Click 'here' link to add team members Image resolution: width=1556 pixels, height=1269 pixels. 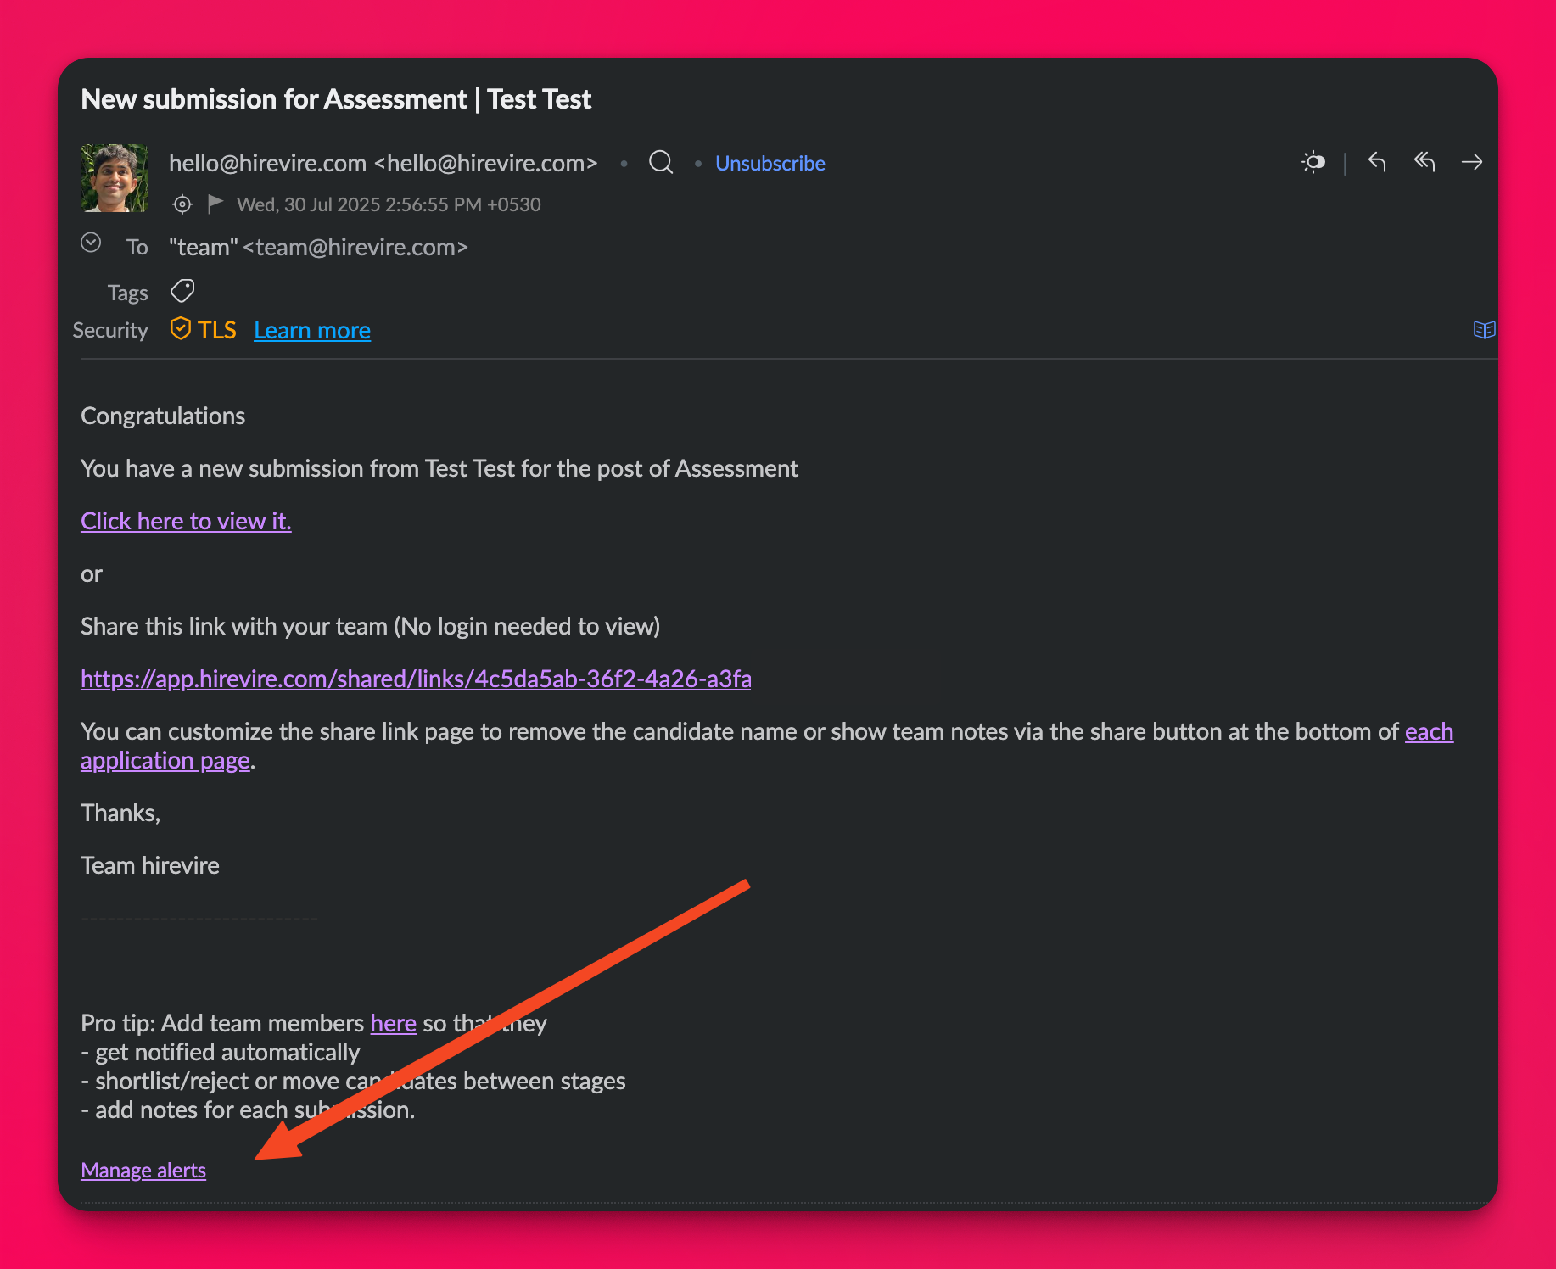(x=393, y=1023)
